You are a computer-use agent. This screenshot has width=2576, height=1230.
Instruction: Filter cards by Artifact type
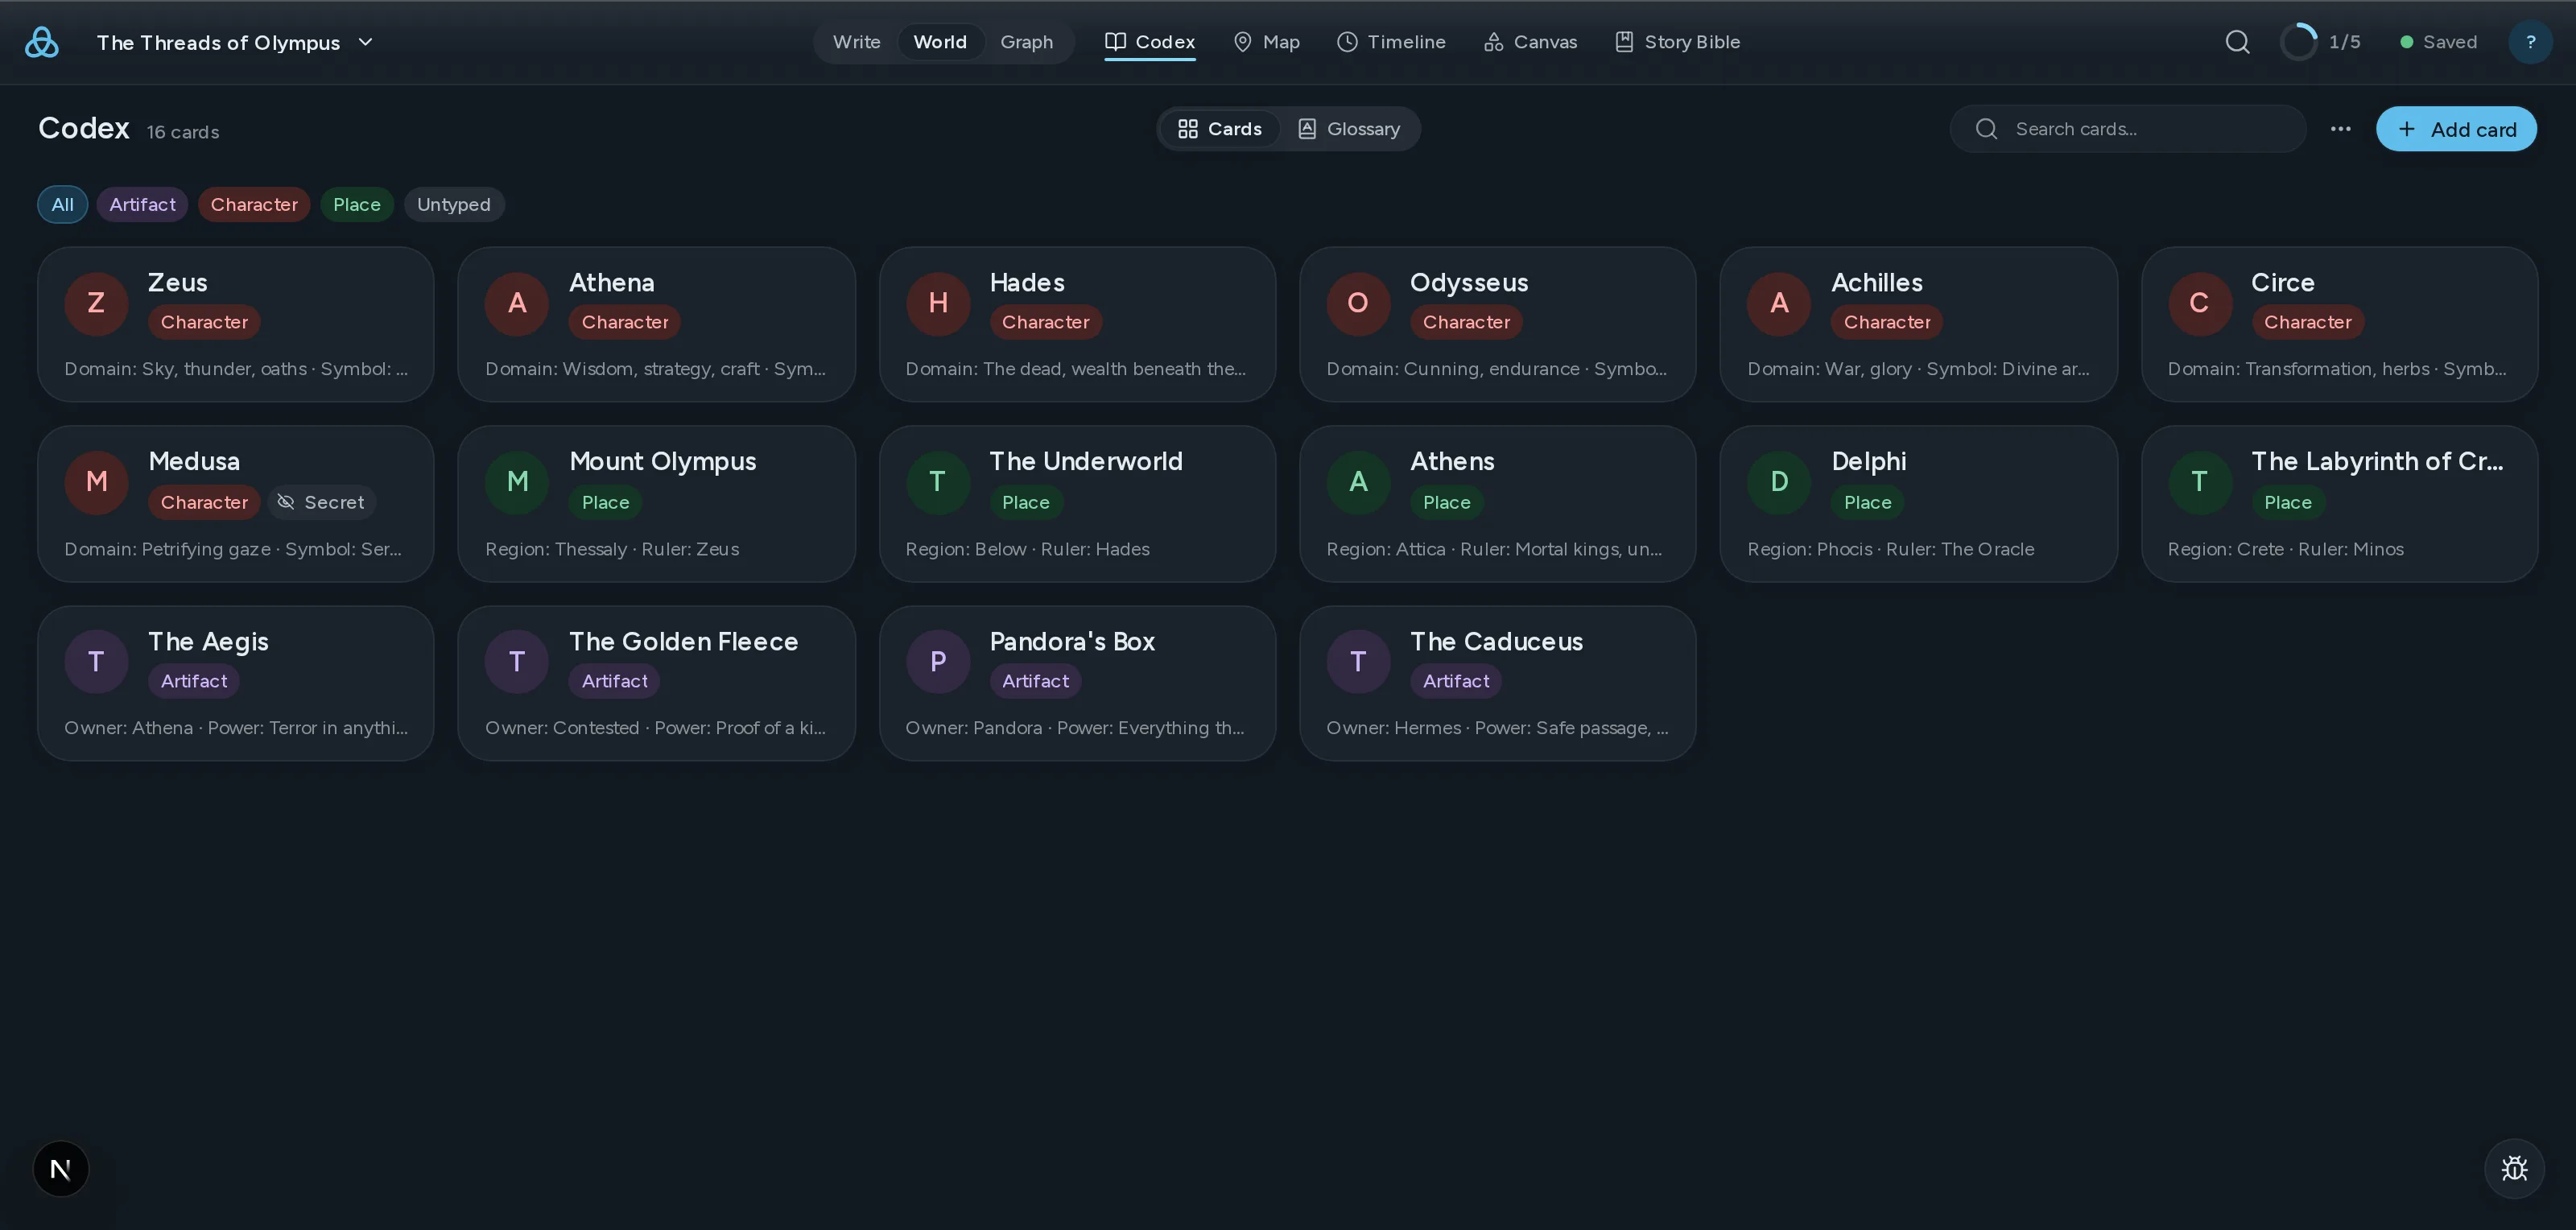pos(142,204)
